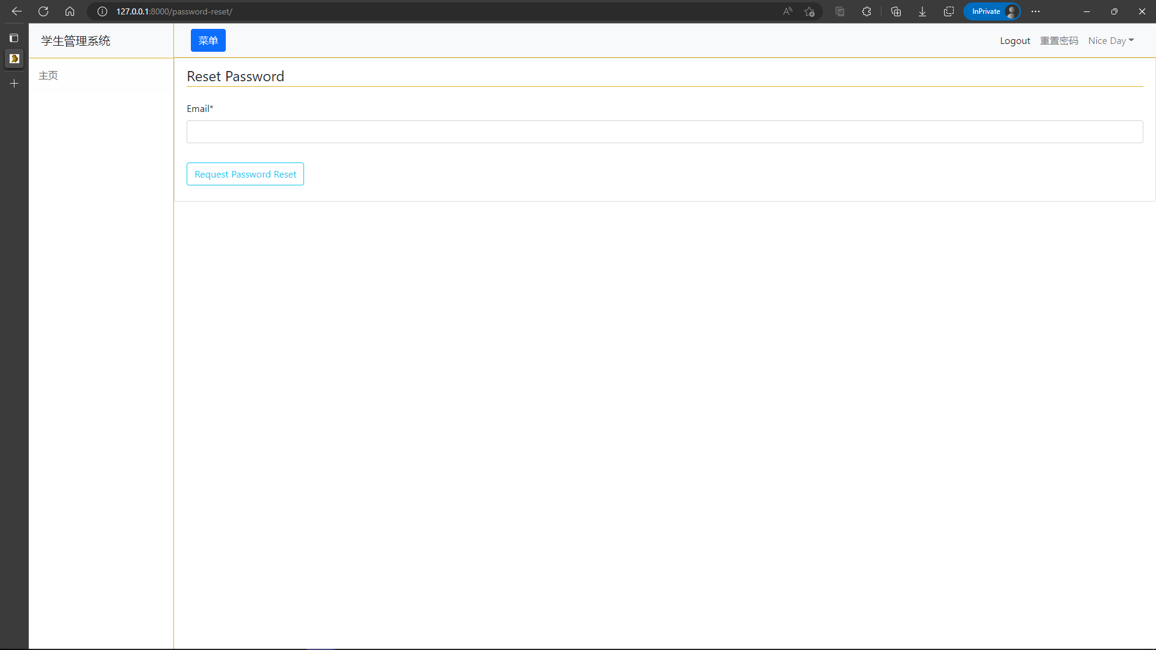Open 重置密码 navigation link
This screenshot has height=650, width=1156.
(x=1059, y=41)
